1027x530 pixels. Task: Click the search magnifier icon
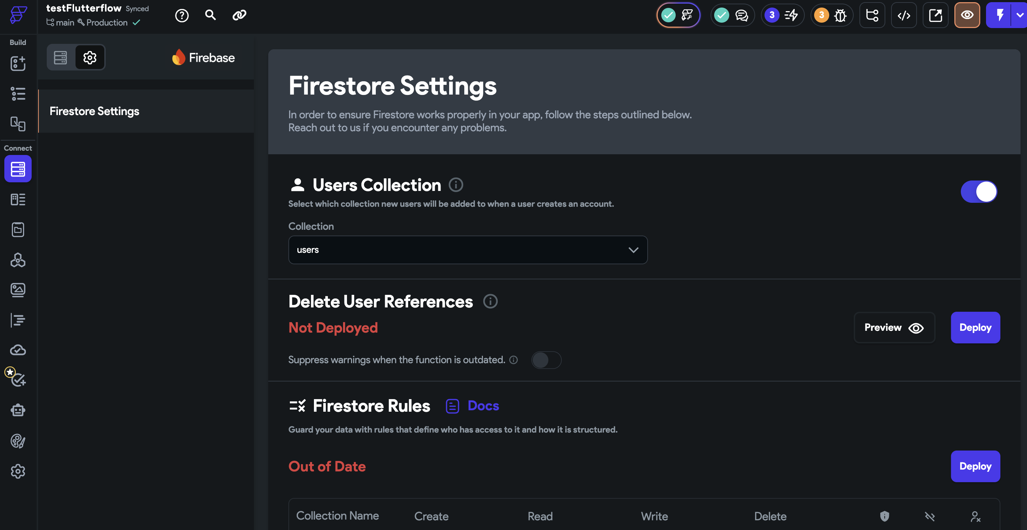tap(210, 15)
